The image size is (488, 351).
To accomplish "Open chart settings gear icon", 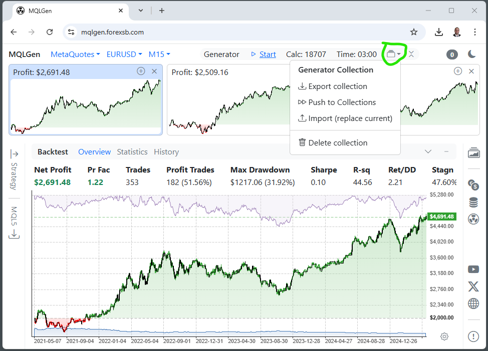I will [x=444, y=336].
